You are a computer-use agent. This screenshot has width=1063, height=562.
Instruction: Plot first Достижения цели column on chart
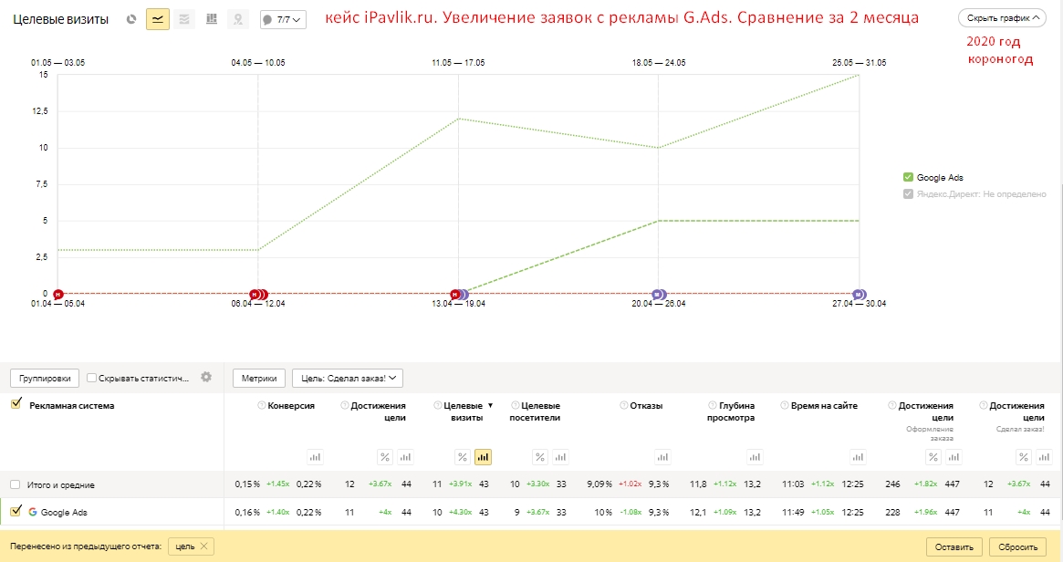(405, 457)
